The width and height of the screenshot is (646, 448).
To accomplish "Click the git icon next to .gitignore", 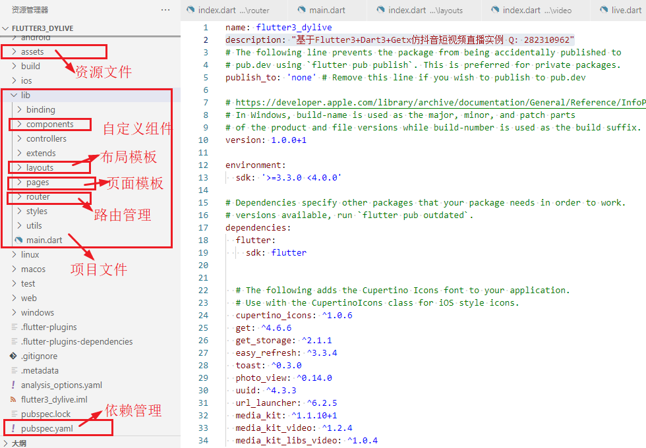I will (x=14, y=356).
